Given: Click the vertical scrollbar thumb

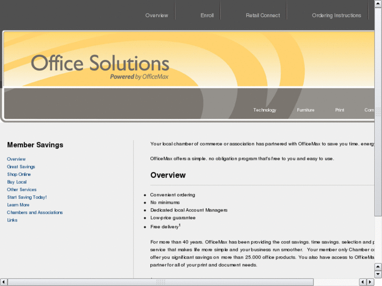Looking at the screenshot, I should pos(378,111).
